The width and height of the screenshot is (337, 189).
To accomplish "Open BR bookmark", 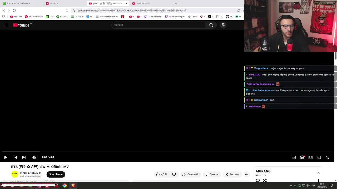I will [229, 17].
